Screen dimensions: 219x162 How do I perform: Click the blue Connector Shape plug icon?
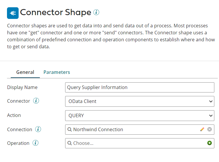(x=13, y=13)
